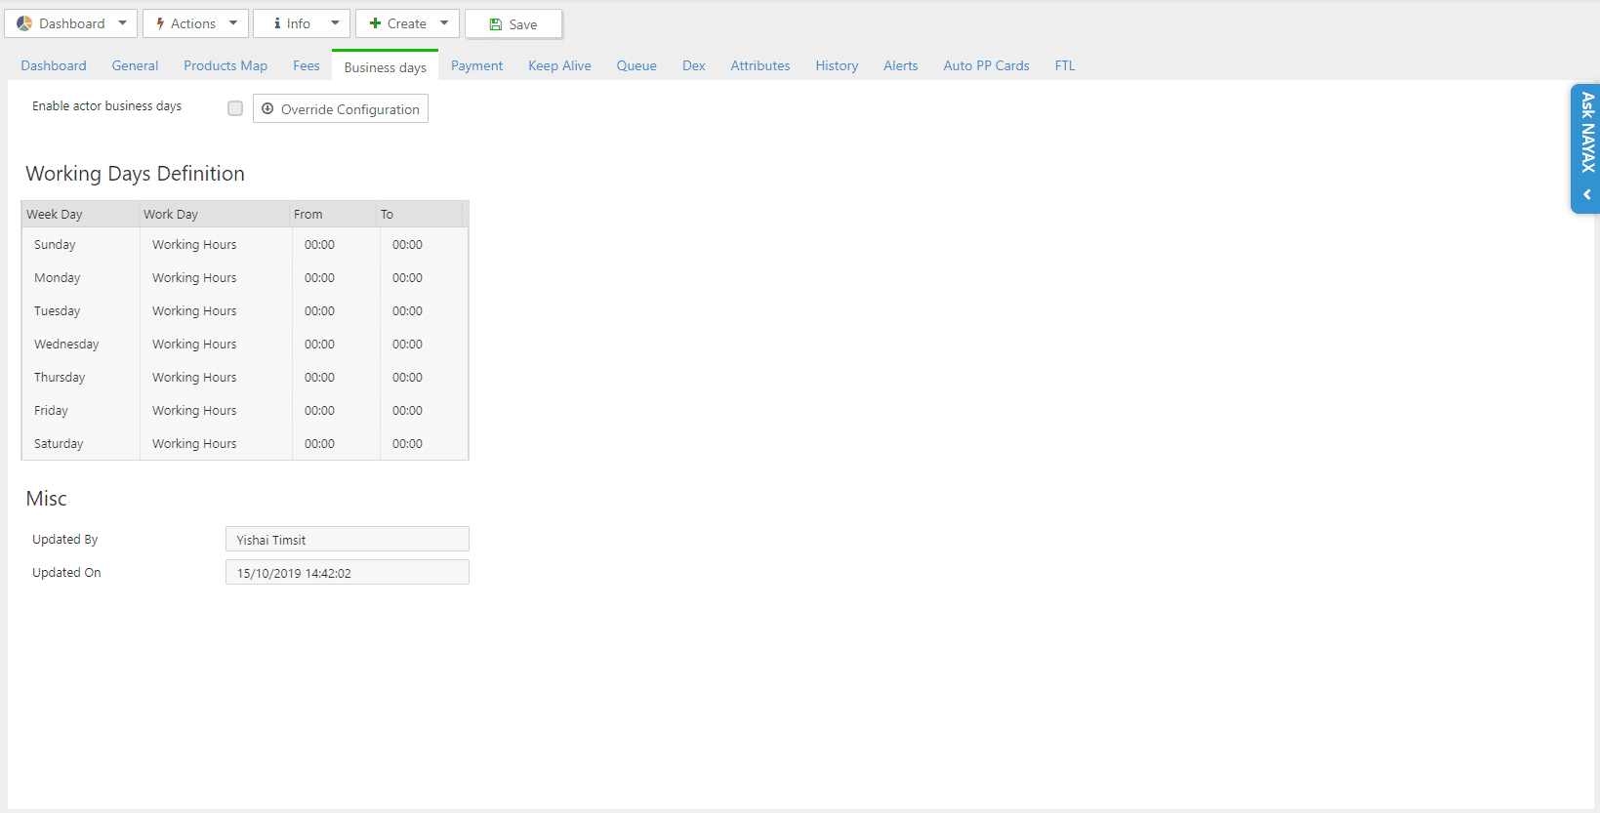Expand the Actions dropdown arrow
The width and height of the screenshot is (1600, 813).
click(x=233, y=23)
